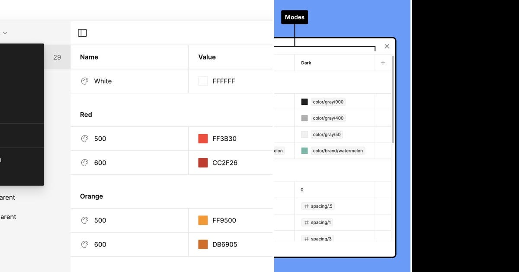This screenshot has width=519, height=272.
Task: Click the row number 29 cell
Action: coord(57,57)
